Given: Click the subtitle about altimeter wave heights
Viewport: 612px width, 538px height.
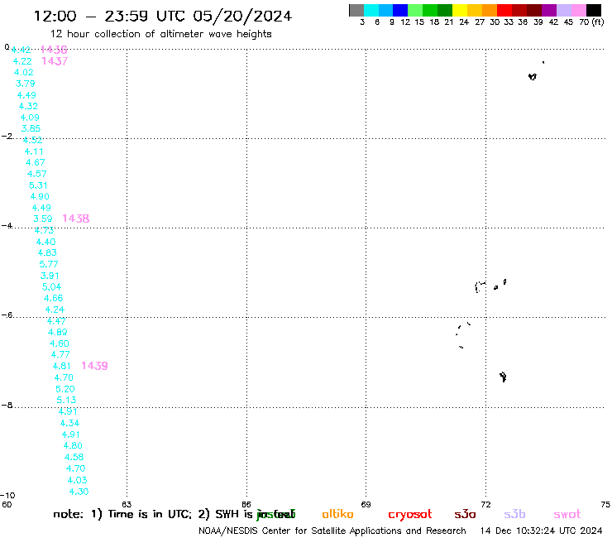Looking at the screenshot, I should [x=160, y=34].
